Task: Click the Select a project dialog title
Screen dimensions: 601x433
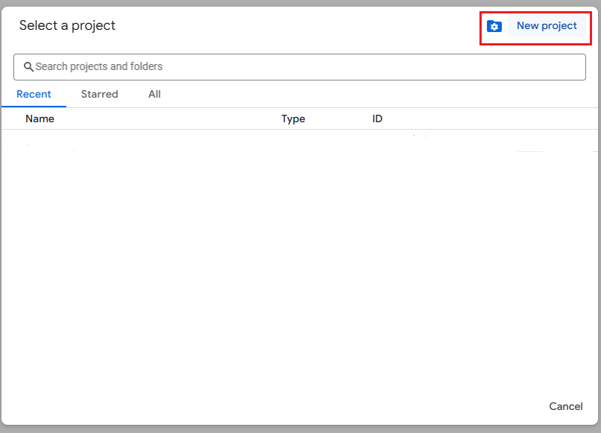Action: click(x=67, y=25)
